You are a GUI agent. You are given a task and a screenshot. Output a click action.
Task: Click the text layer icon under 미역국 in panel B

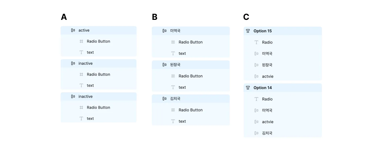(173, 54)
